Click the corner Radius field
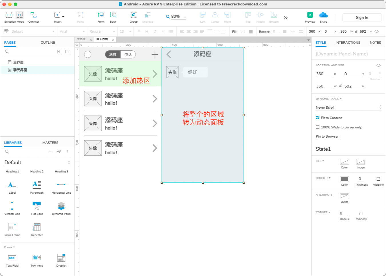 [x=344, y=213]
